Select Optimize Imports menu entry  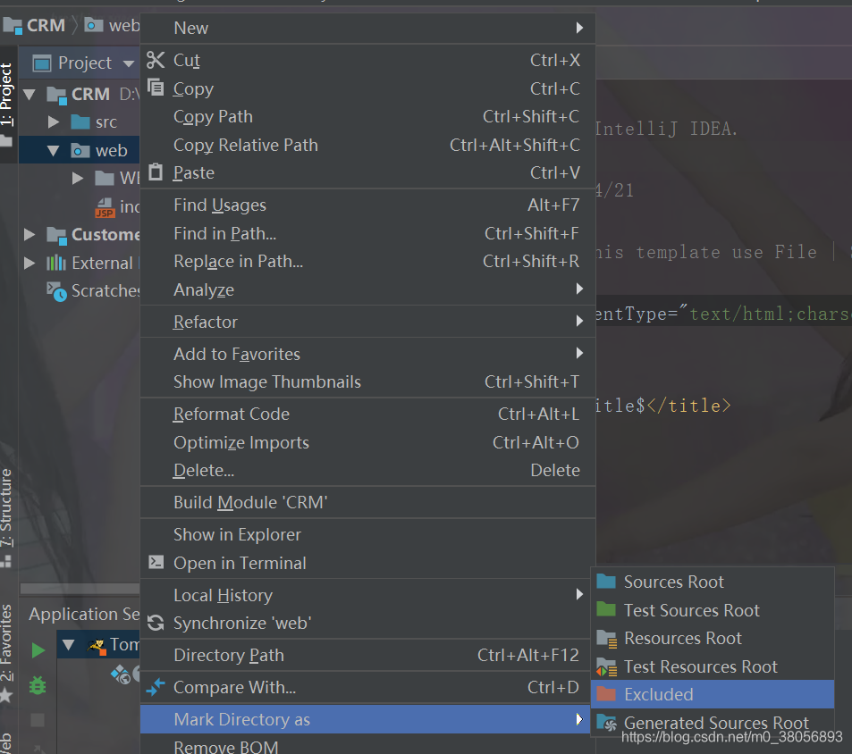(x=367, y=442)
